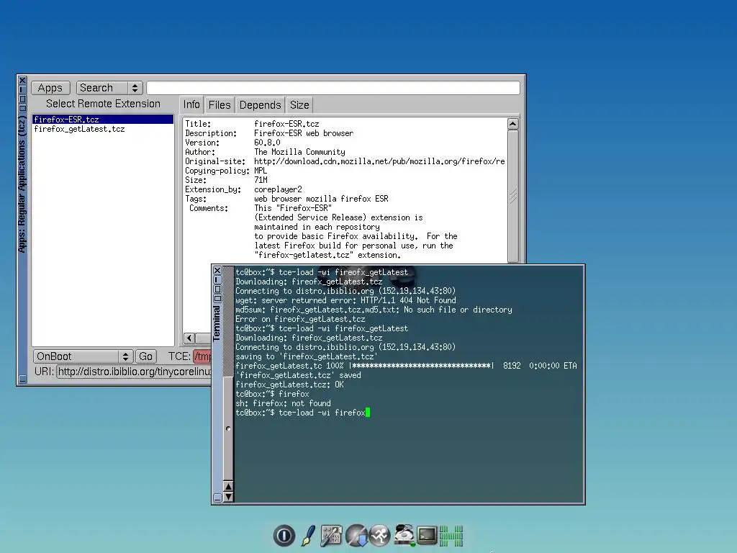Click the Copying-policy MPL value
Screen dimensions: 737x553
[x=261, y=171]
